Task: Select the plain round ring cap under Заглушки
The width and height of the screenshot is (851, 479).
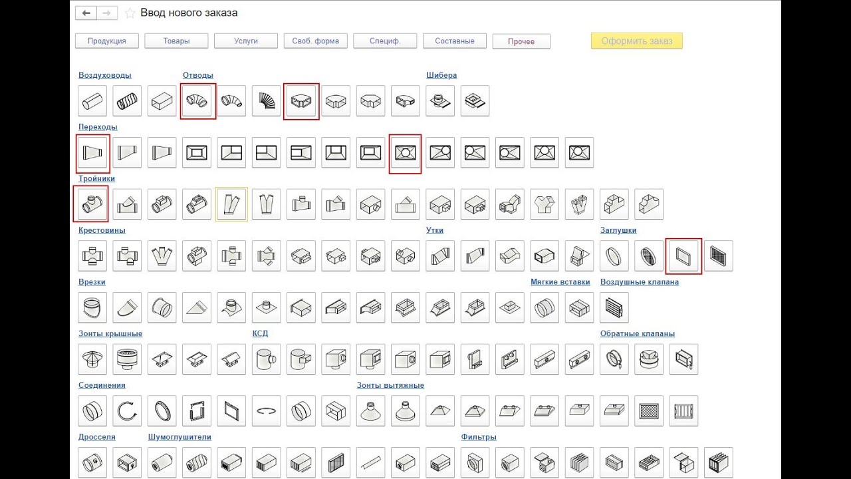Action: [x=614, y=256]
